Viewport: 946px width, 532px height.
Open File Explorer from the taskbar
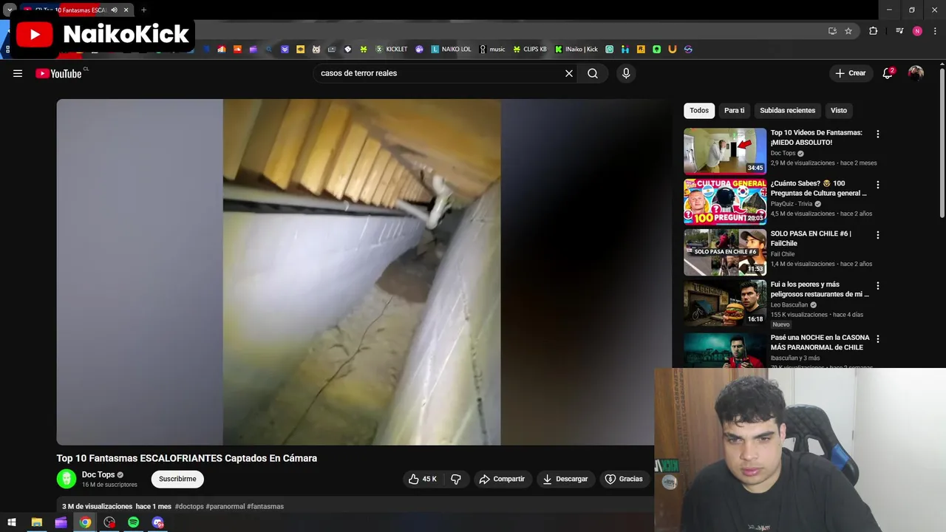(x=36, y=522)
